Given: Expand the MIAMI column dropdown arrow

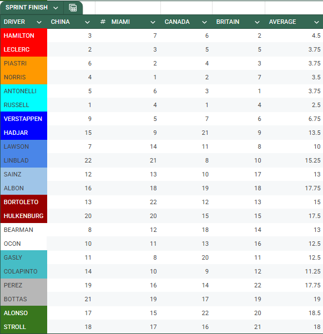Looking at the screenshot, I should click(153, 22).
